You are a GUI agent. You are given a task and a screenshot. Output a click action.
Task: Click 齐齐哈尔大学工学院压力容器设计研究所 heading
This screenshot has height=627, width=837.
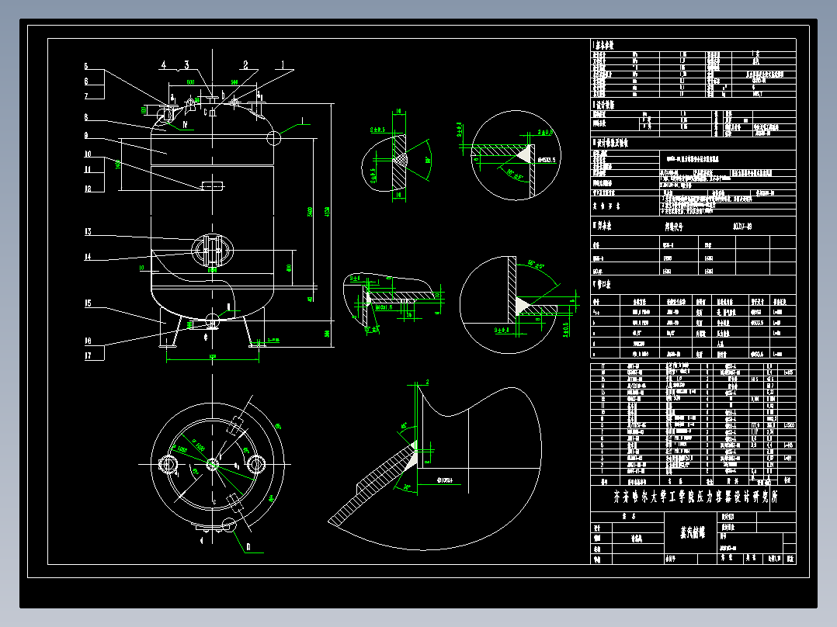click(695, 497)
